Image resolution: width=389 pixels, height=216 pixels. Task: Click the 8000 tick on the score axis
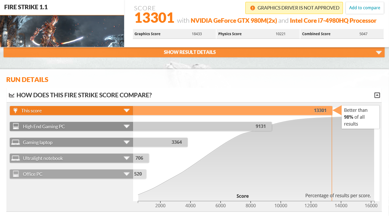[251, 205]
